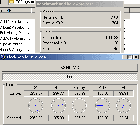Select file row 'ALBW] - Alpha &...'
Viewport: 140px width, 125px height.
click(15, 38)
